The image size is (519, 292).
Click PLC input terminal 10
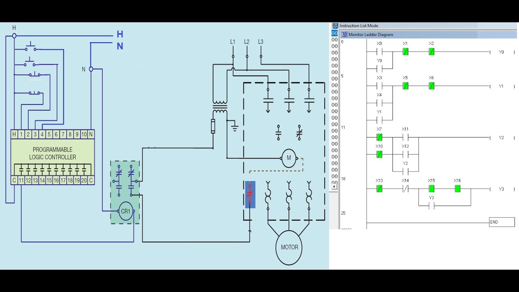coord(84,134)
